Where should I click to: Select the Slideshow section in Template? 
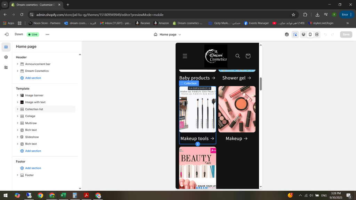(32, 137)
